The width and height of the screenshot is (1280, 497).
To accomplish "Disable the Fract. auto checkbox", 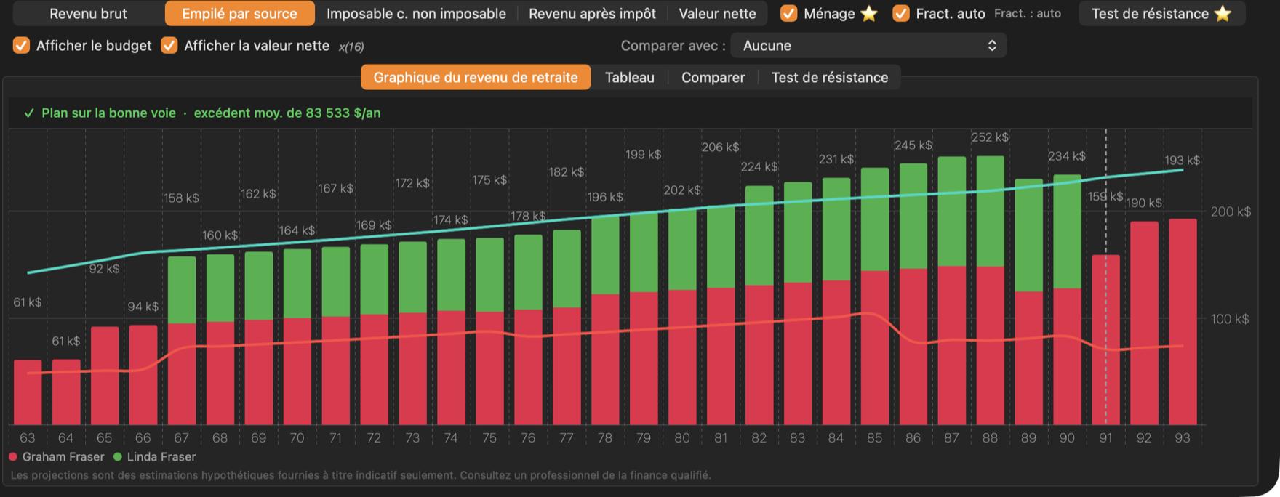I will [x=900, y=13].
